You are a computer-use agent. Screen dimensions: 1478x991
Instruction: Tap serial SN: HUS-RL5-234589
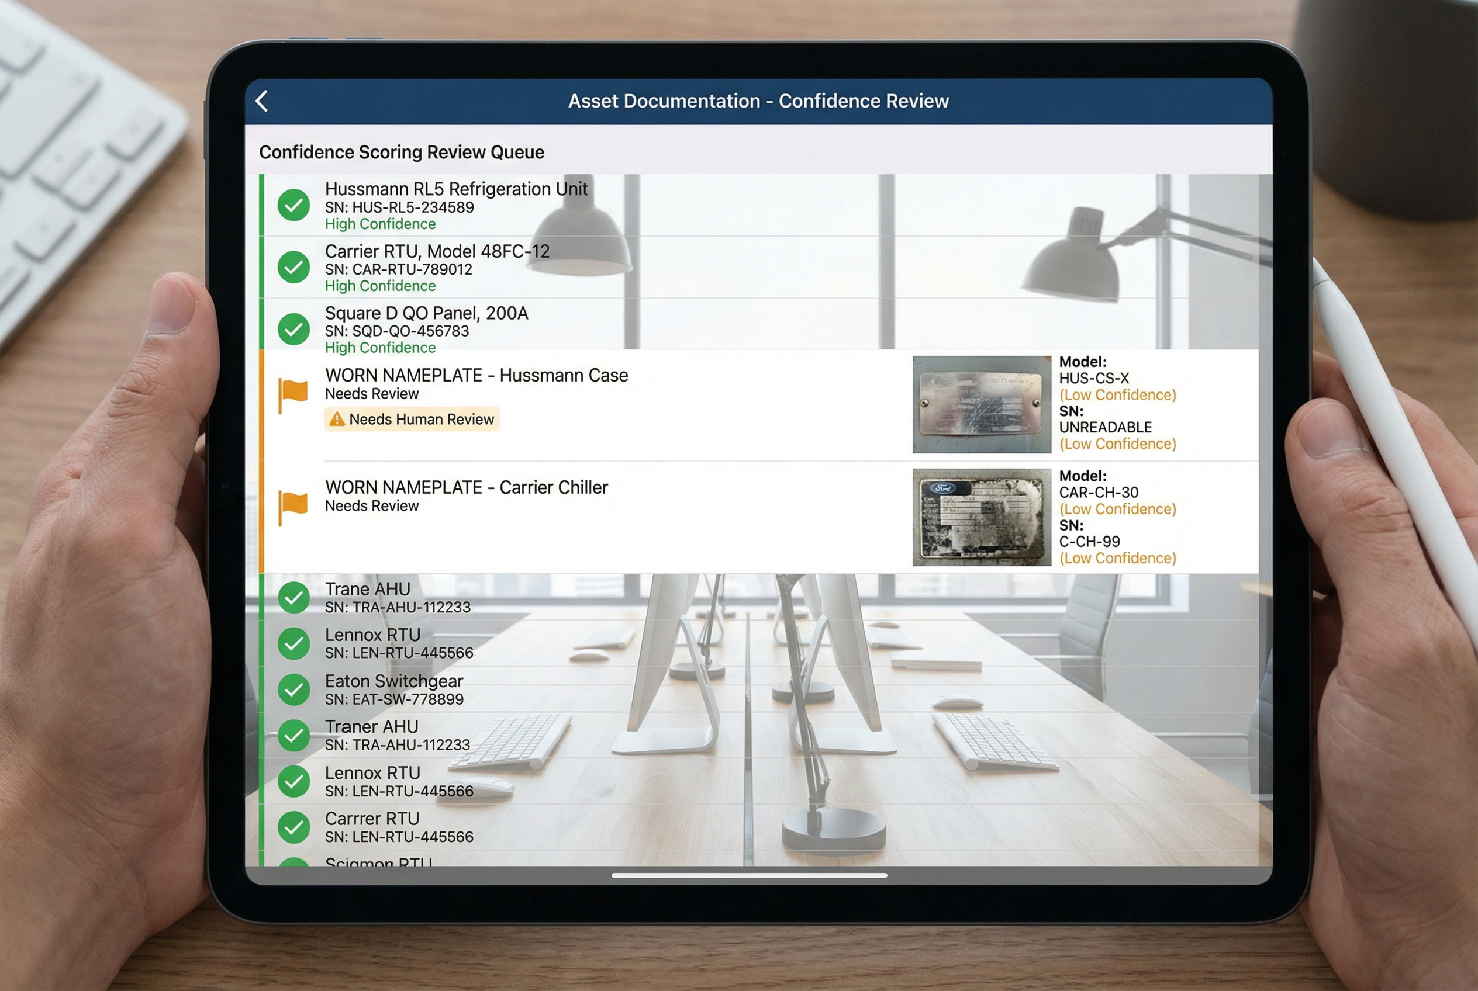399,207
